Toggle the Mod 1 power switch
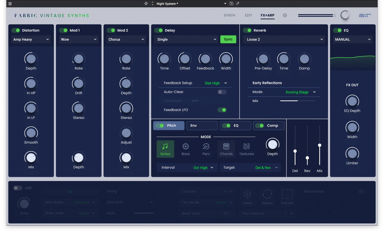384x233 pixels. click(x=63, y=30)
